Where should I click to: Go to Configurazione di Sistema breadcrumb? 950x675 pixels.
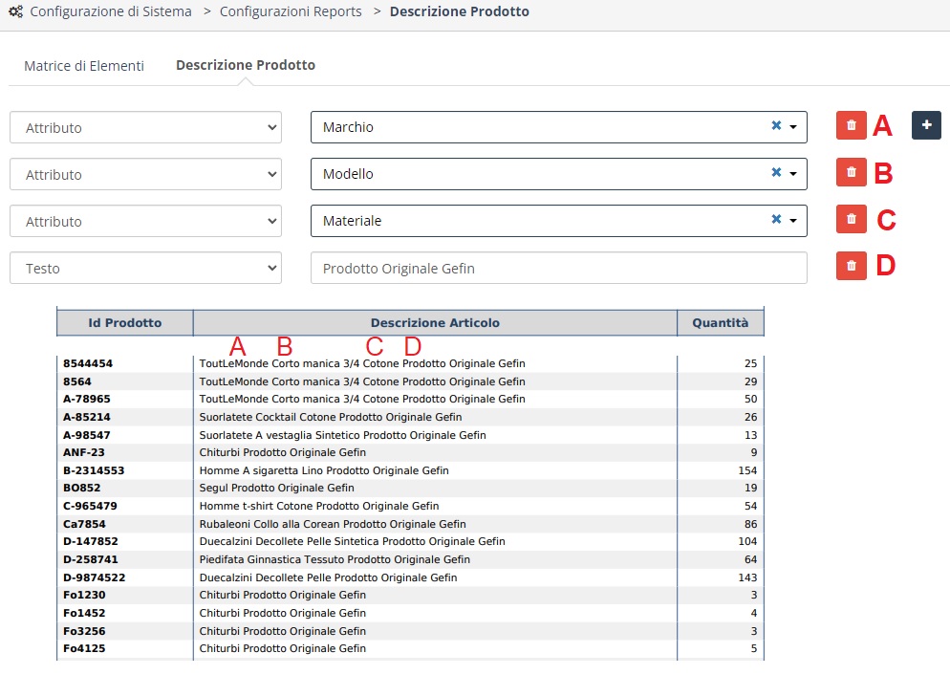[111, 11]
